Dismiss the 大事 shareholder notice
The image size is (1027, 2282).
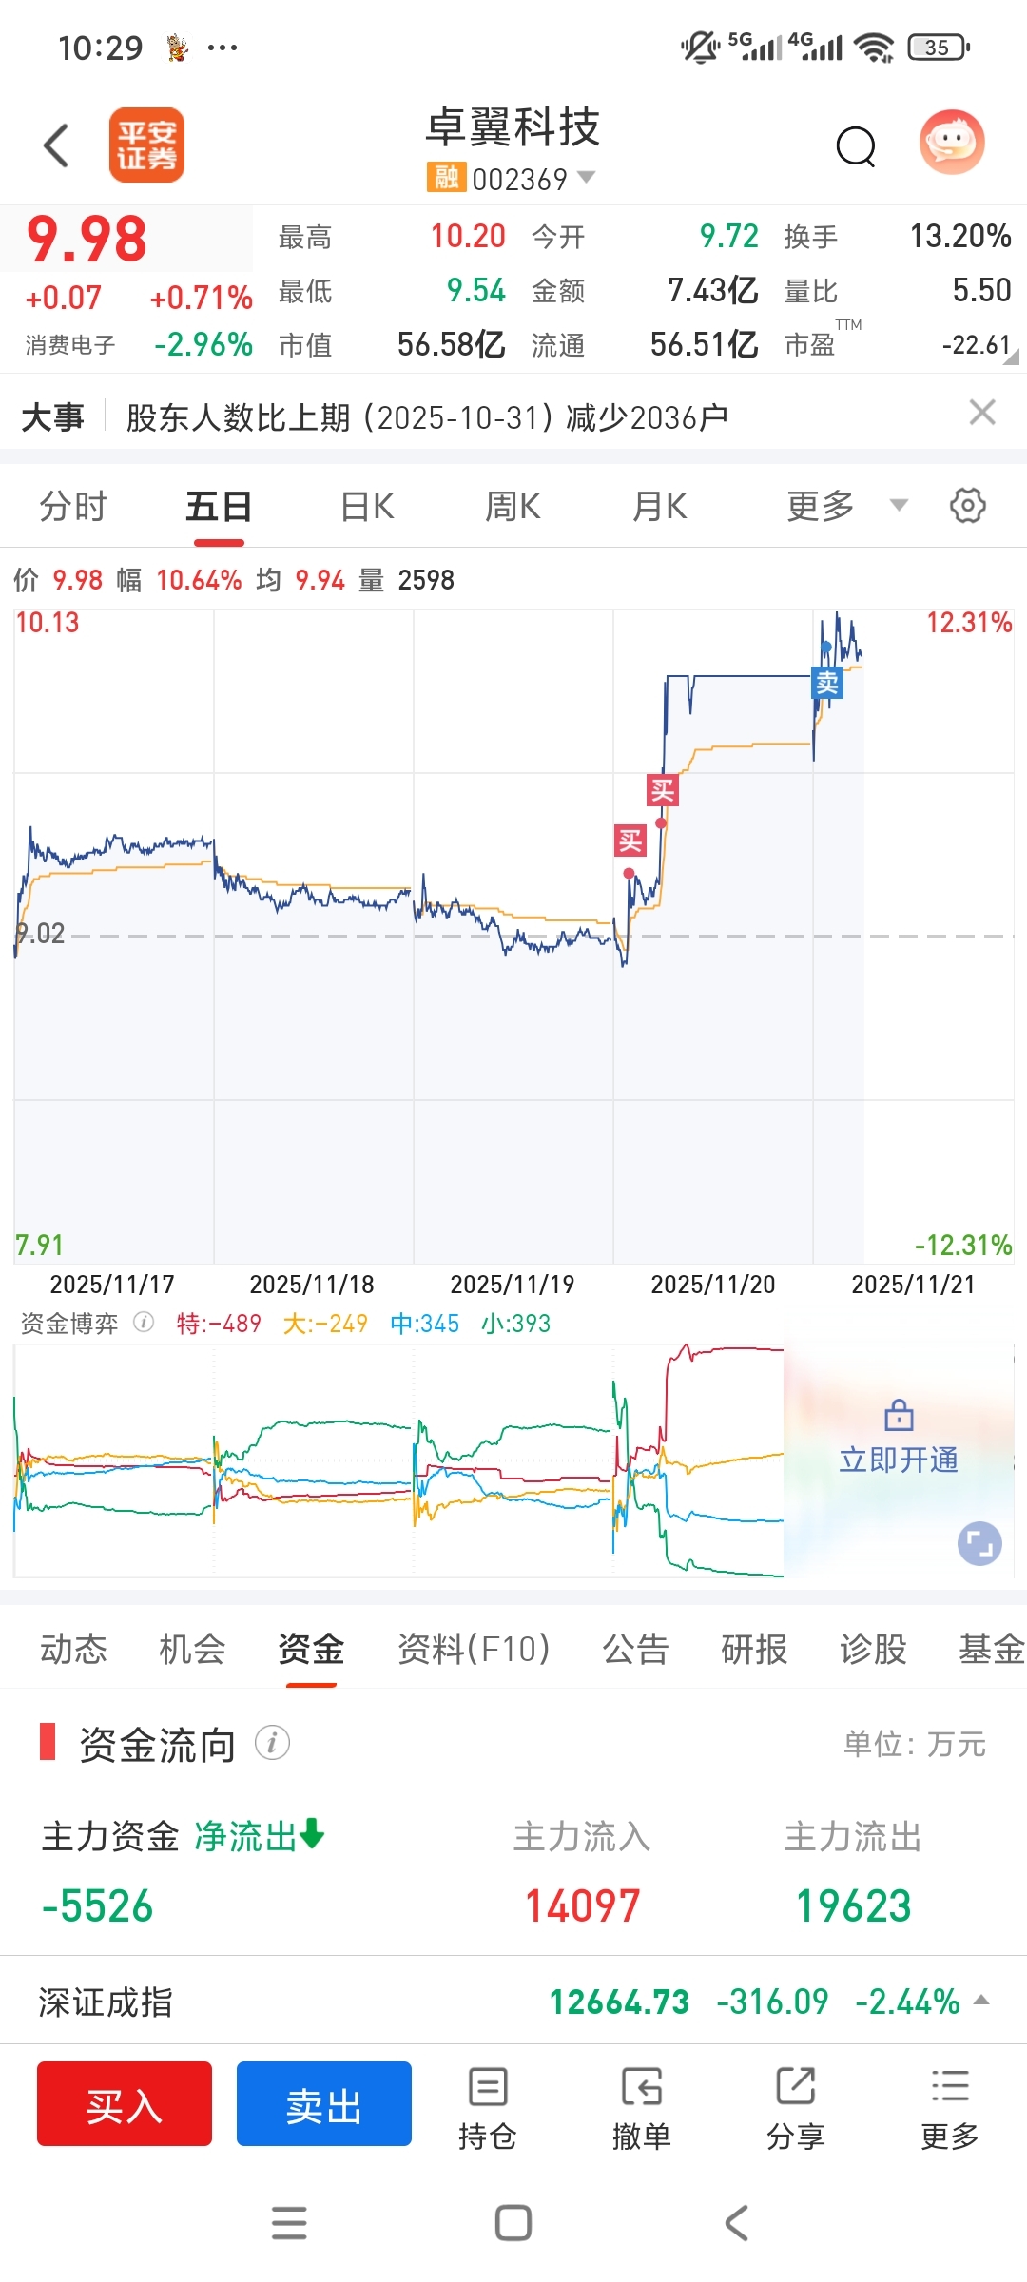coord(982,413)
